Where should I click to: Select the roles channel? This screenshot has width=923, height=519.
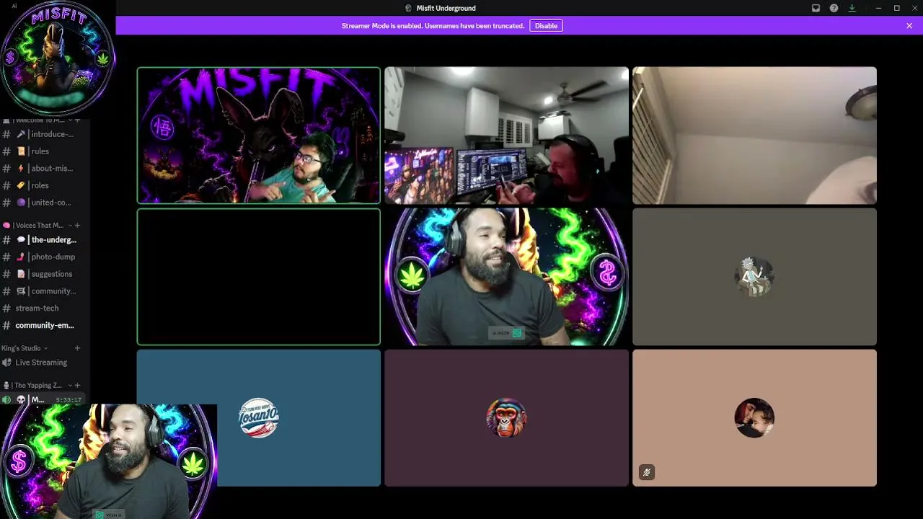click(45, 185)
